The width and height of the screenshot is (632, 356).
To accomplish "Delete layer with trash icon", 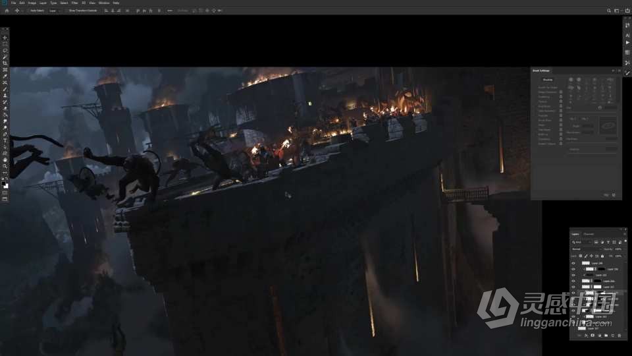I will tap(619, 336).
